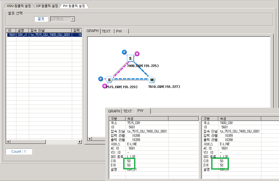Image resolution: width=279 pixels, height=181 pixels.
Task: Select tp_7515_CGJ_7400_CGJ_0001 in the PW list row
Action: point(50,35)
